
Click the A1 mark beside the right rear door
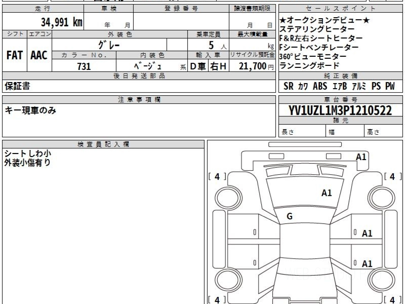click(367, 264)
